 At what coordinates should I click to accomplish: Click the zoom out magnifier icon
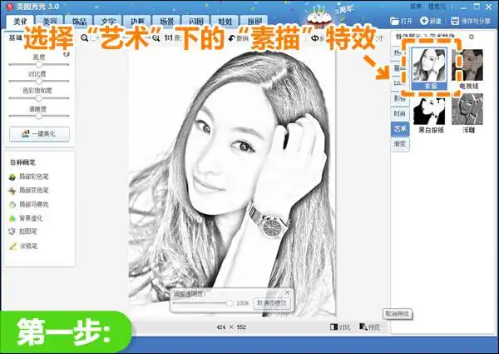[84, 38]
